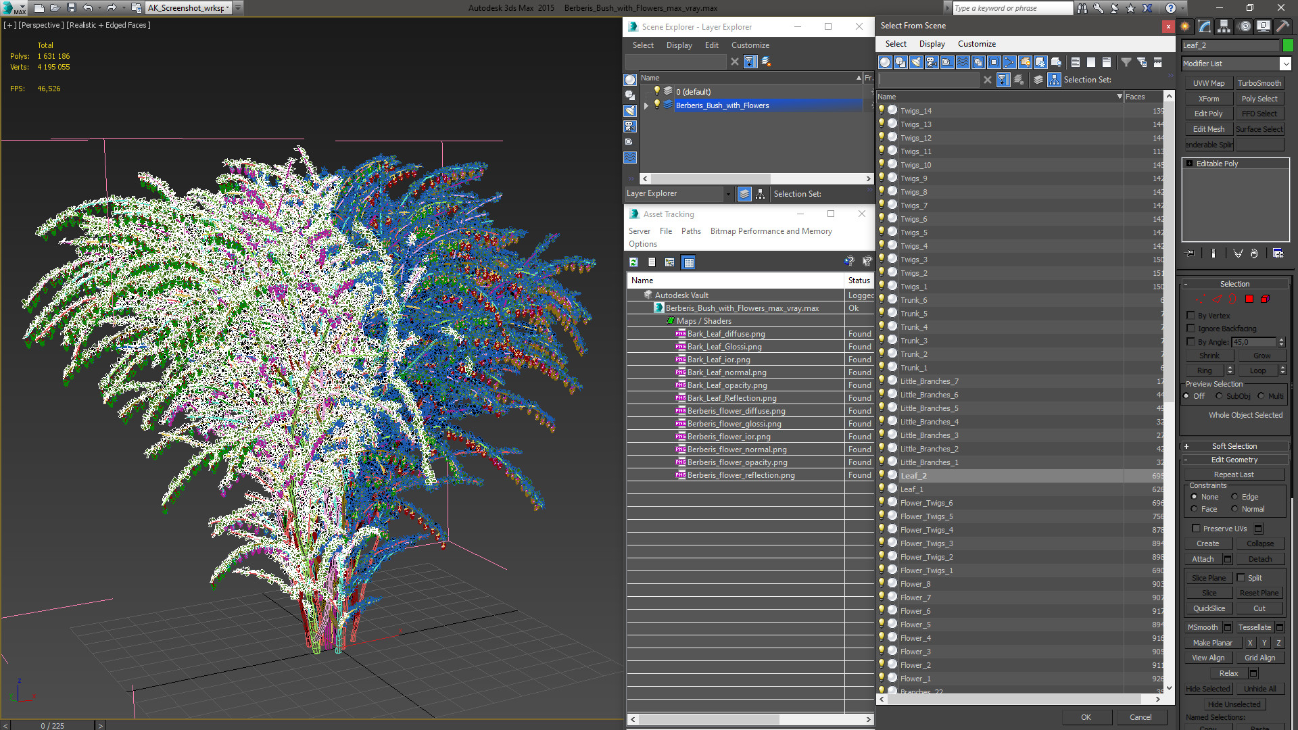Select Edge sub-object level icon

[x=1217, y=299]
